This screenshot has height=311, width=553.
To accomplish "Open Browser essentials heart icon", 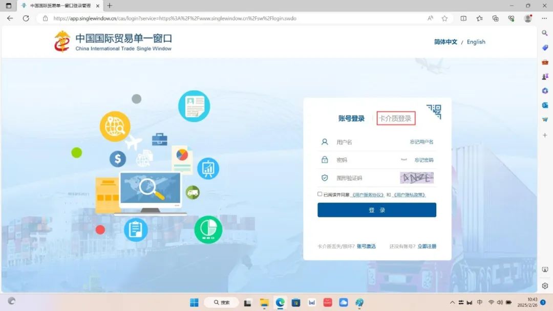I will click(511, 18).
